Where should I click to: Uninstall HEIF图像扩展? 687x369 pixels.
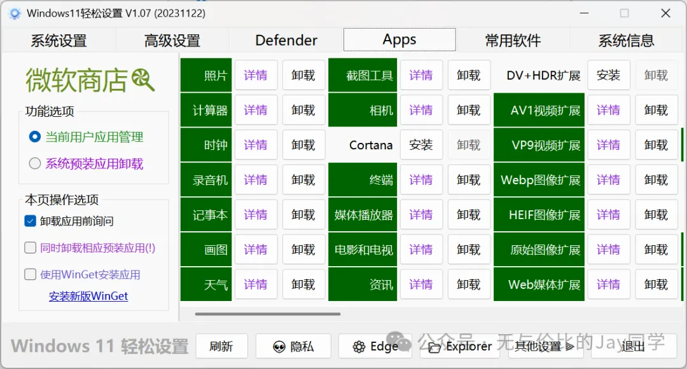click(x=656, y=215)
